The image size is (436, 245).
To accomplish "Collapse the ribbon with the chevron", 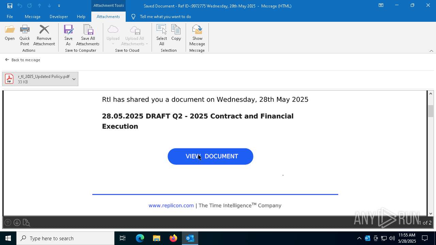I will point(431,51).
